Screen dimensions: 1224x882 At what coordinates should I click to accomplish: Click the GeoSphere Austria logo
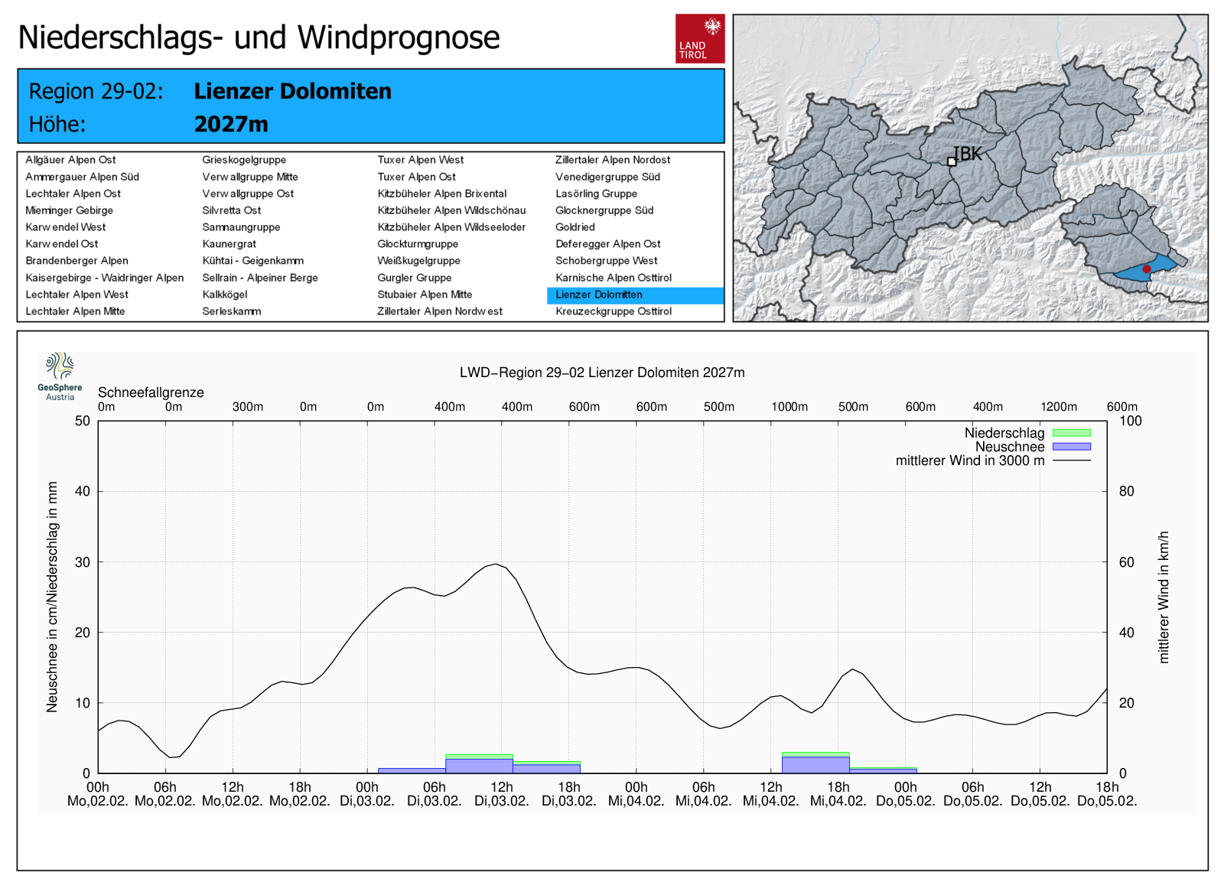(60, 376)
